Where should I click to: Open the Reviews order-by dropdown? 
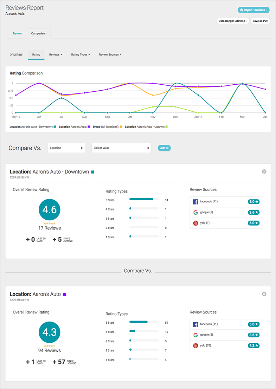tap(56, 54)
